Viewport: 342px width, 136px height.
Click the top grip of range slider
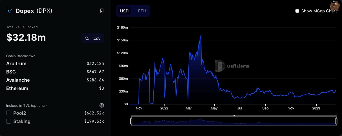[234, 116]
